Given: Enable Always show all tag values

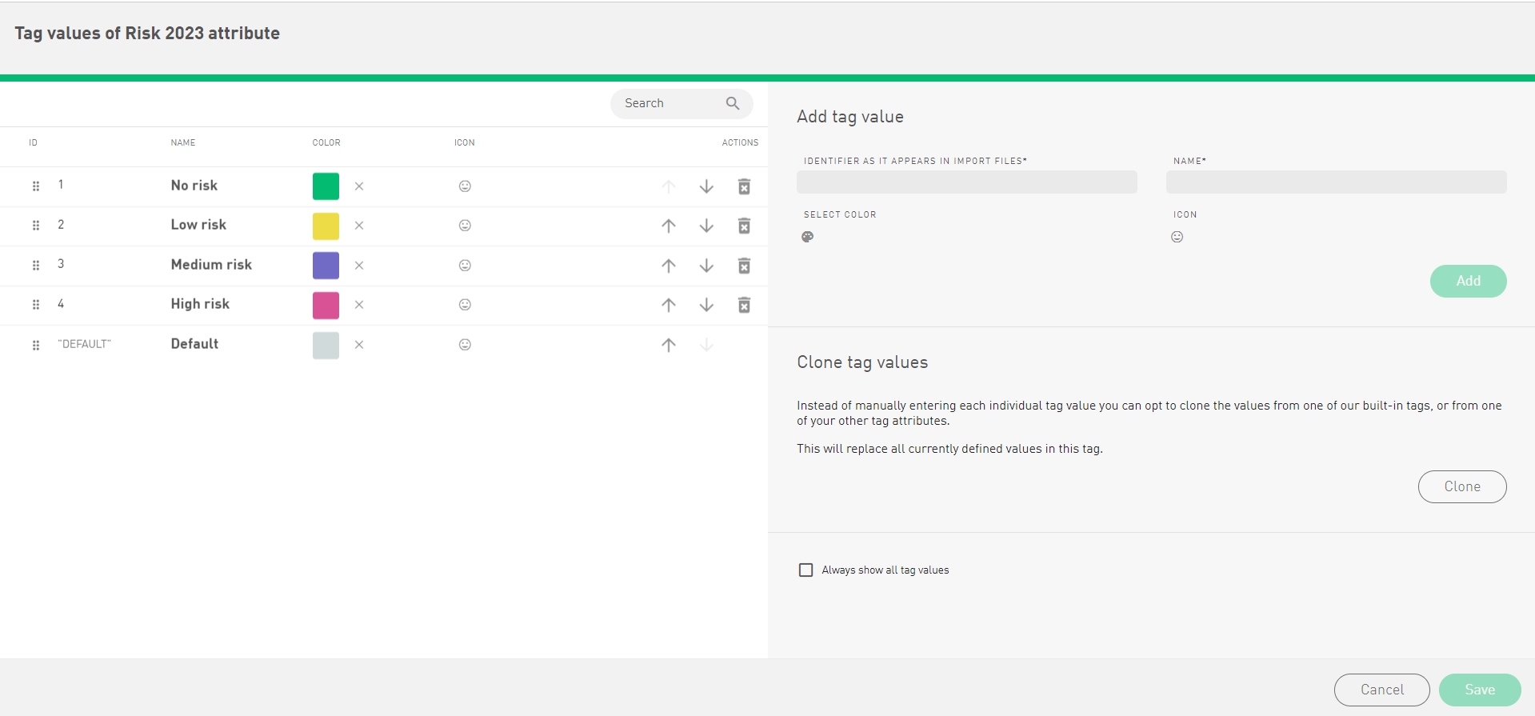Looking at the screenshot, I should pos(805,570).
